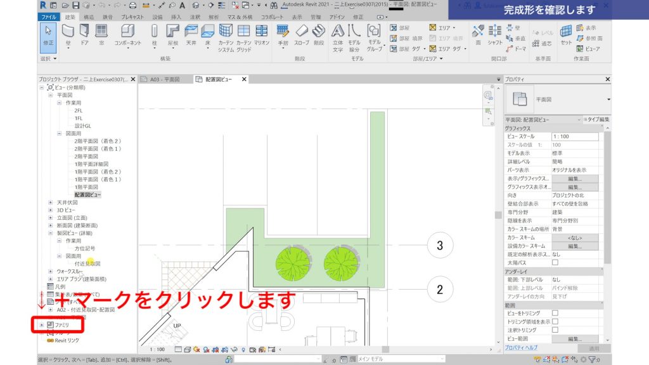Toggle the 注釈トリミング checkbox
649x365 pixels.
[x=555, y=330]
